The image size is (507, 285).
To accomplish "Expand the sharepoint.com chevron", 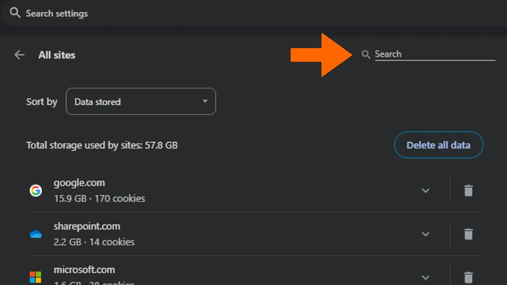I will click(426, 234).
